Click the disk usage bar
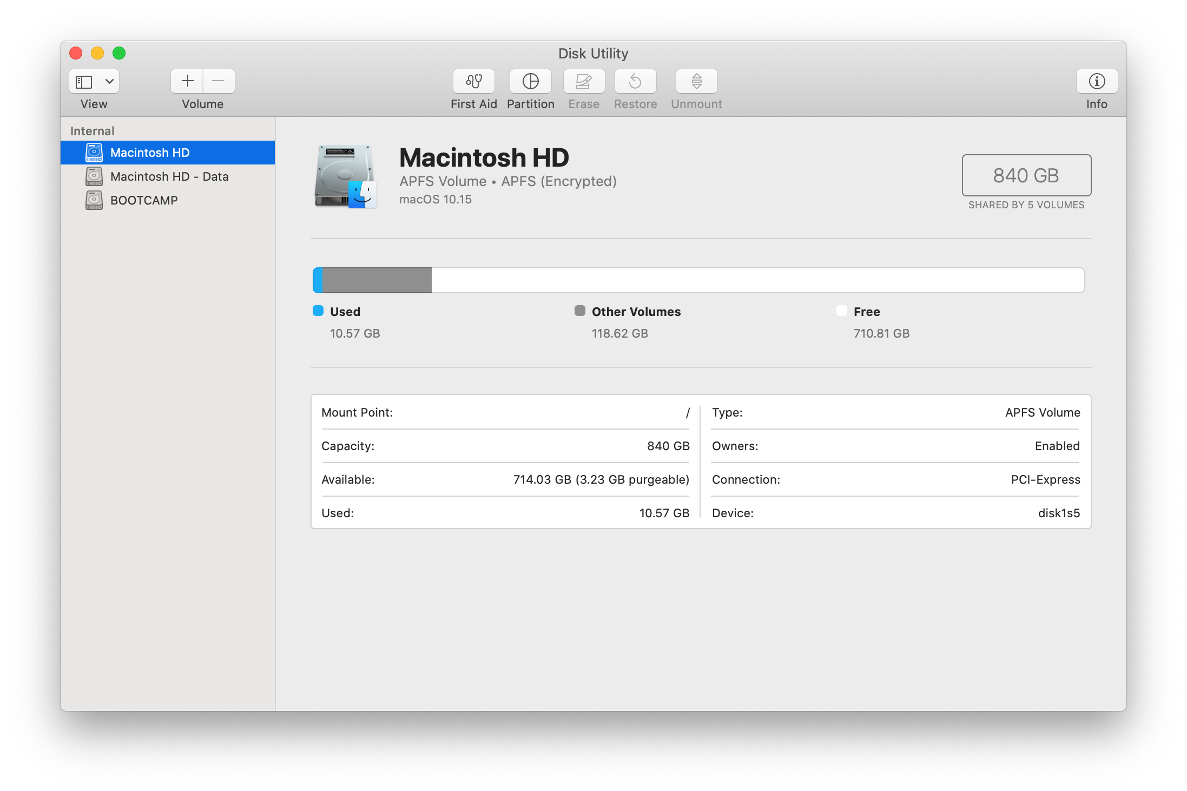 (x=698, y=280)
